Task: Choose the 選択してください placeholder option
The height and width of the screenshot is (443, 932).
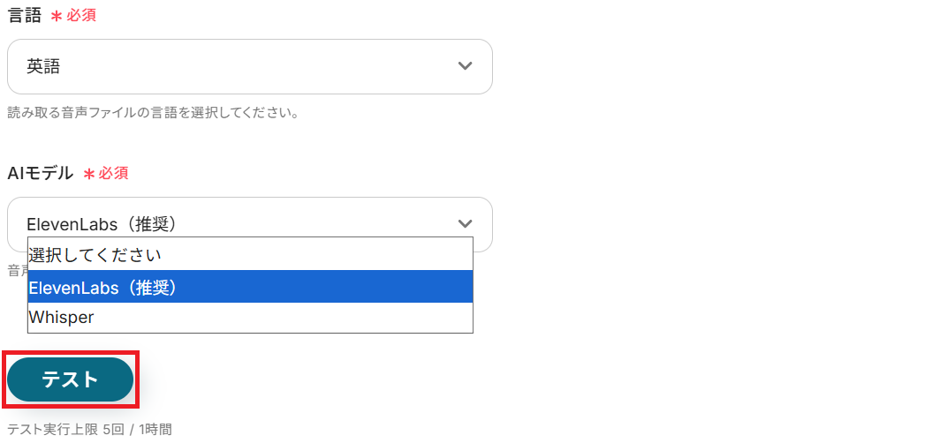Action: (95, 254)
